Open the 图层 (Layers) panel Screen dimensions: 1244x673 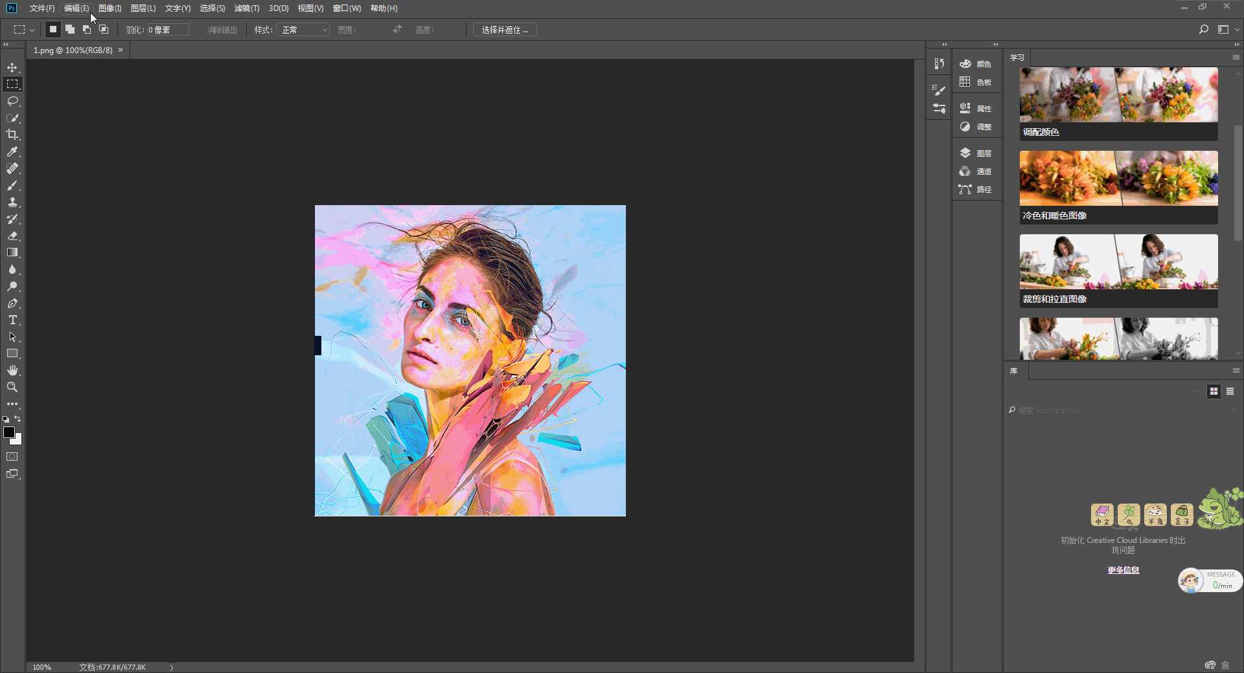coord(976,153)
